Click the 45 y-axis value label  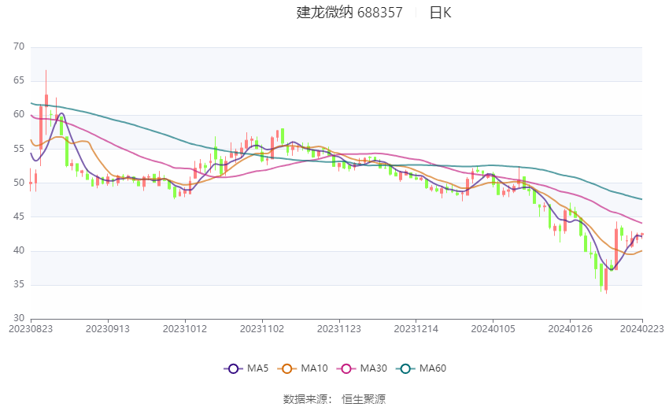tap(19, 216)
